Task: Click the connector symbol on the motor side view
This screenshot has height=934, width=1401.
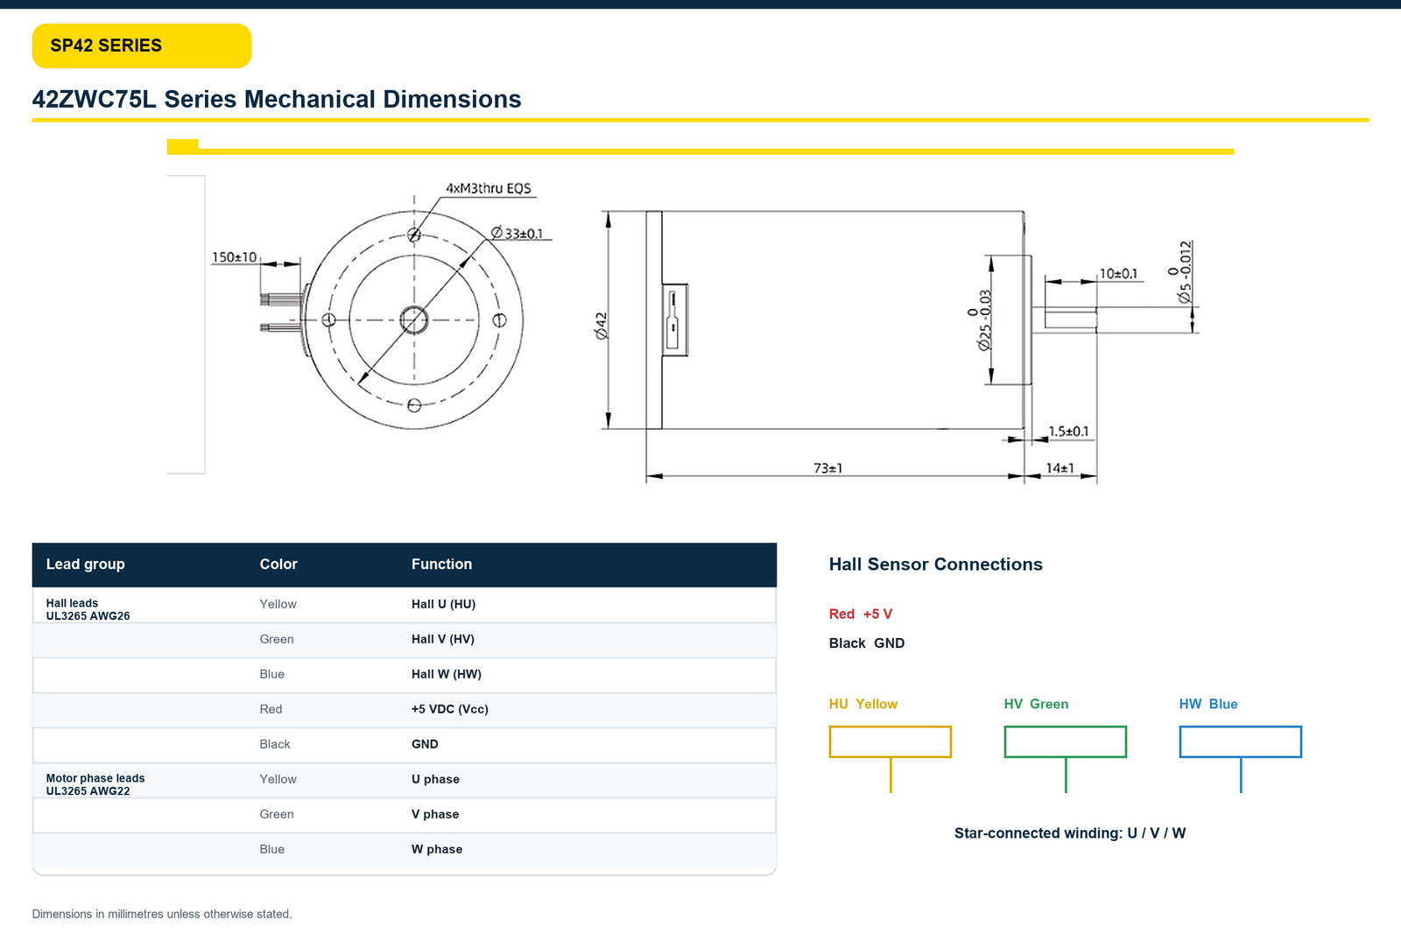Action: point(674,320)
